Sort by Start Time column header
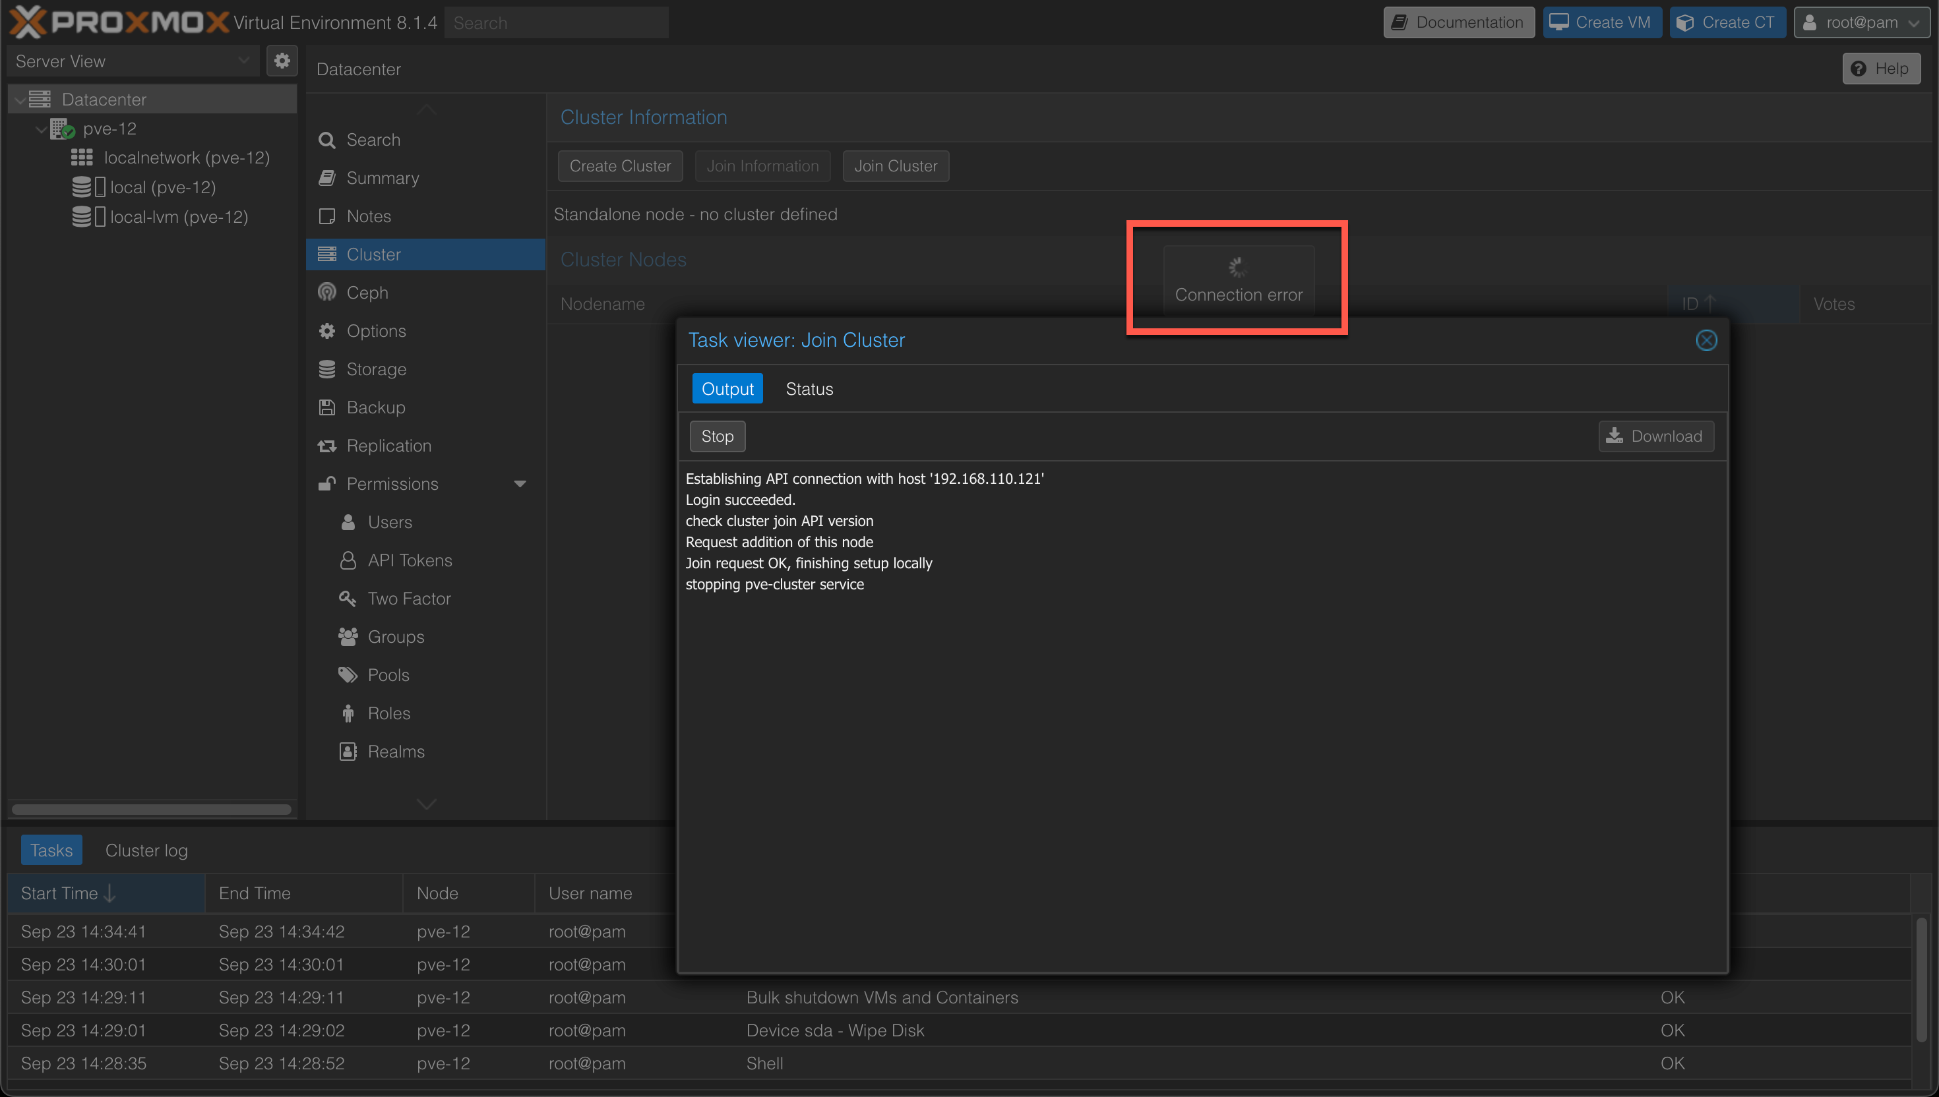 pyautogui.click(x=106, y=893)
